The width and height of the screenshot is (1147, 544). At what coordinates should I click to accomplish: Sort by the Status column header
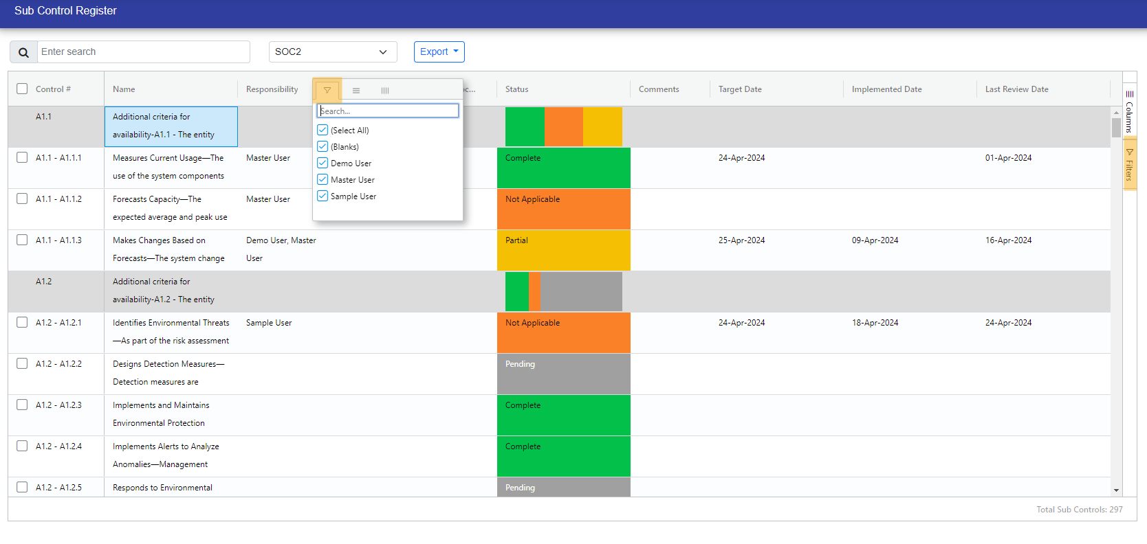tap(517, 89)
